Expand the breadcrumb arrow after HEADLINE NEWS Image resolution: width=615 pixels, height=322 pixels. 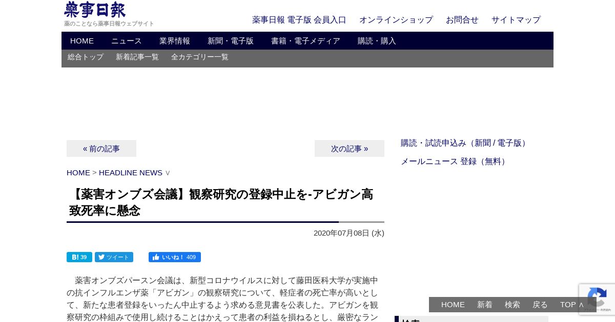(x=168, y=173)
